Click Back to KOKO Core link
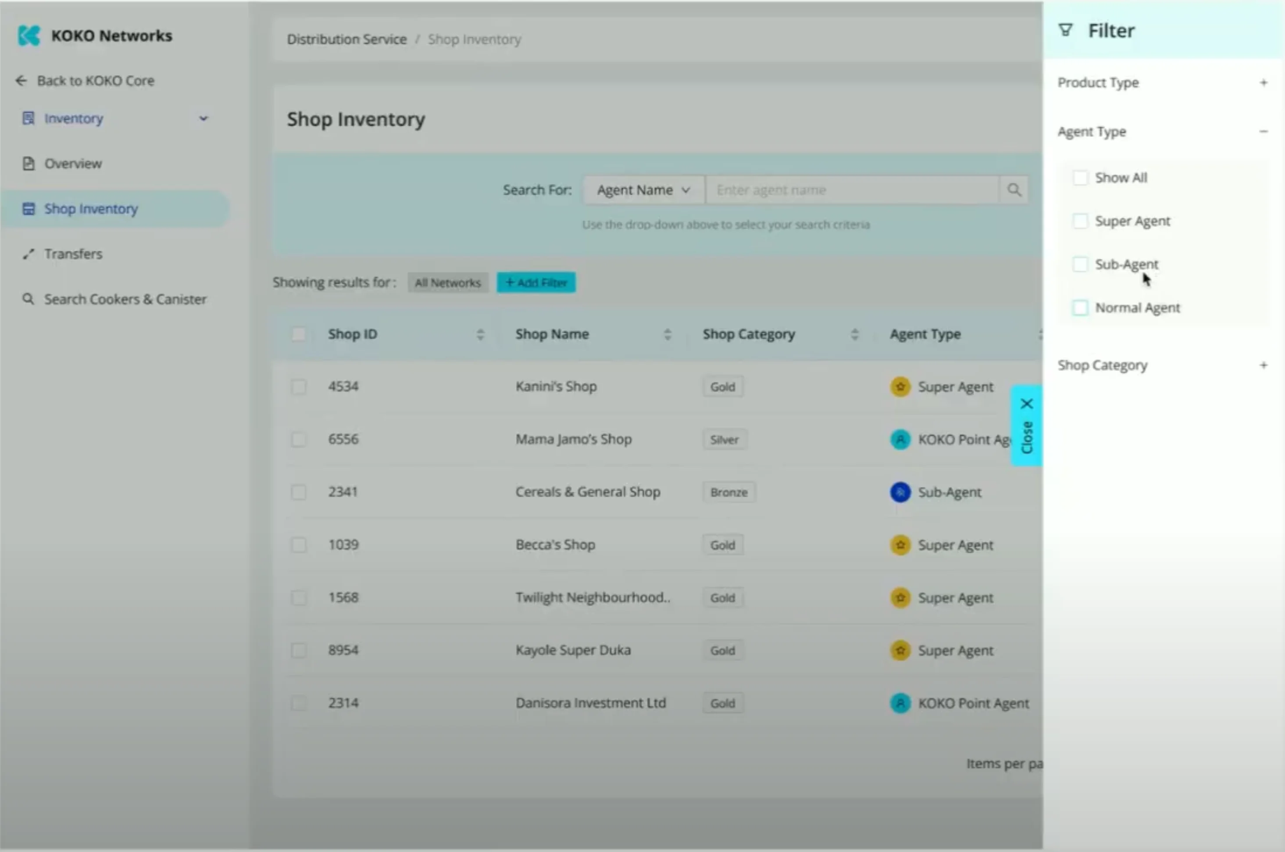 (96, 81)
